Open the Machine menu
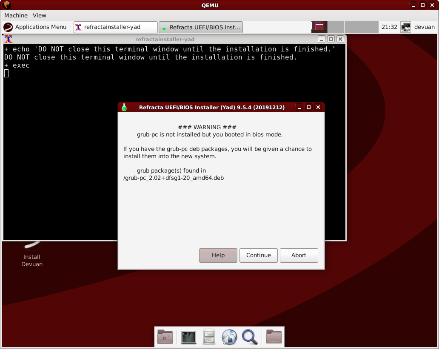The width and height of the screenshot is (439, 349). point(16,15)
